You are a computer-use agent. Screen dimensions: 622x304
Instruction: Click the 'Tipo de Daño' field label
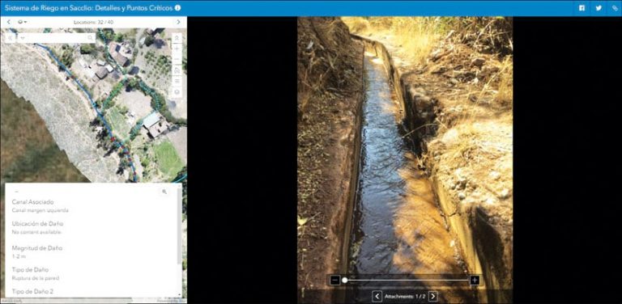click(30, 269)
